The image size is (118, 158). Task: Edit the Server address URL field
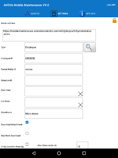pos(49,35)
